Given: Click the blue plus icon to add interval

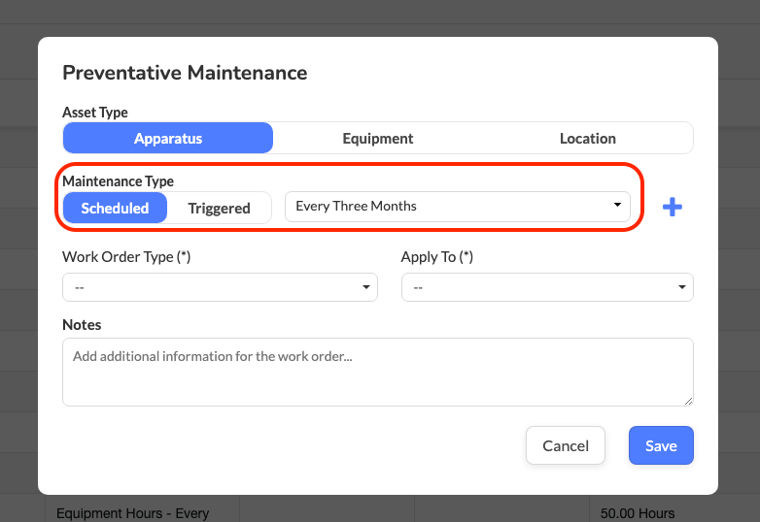Looking at the screenshot, I should tap(672, 207).
